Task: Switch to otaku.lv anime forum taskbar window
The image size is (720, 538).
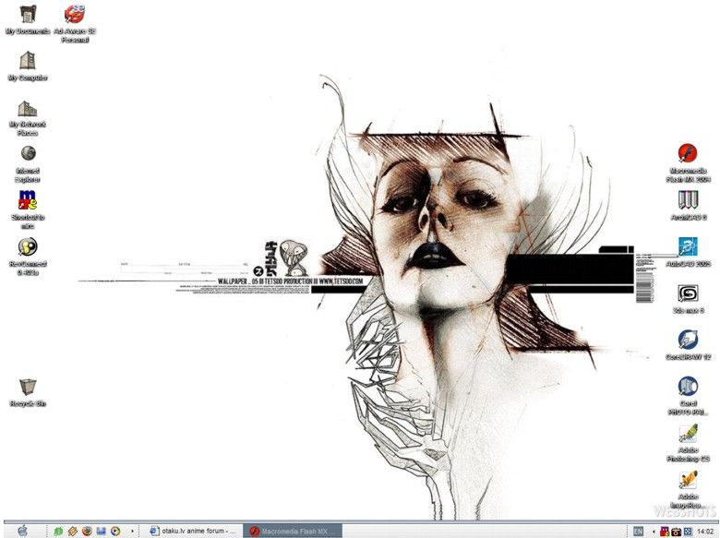Action: [191, 531]
